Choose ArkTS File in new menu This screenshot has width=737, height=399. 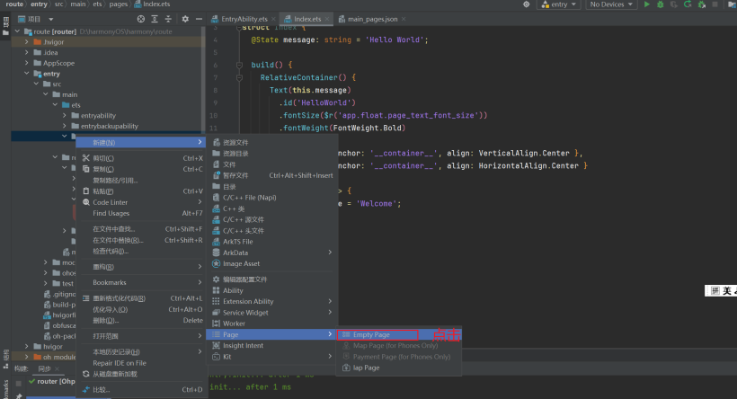click(x=272, y=242)
